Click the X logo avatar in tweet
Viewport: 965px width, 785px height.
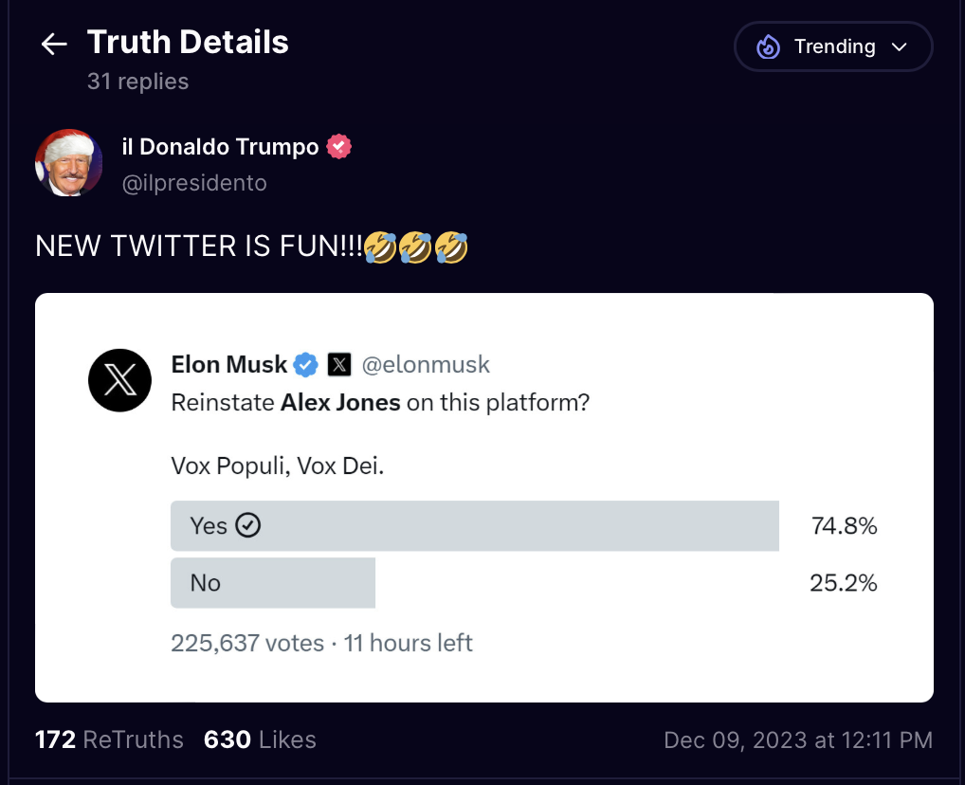pyautogui.click(x=120, y=380)
